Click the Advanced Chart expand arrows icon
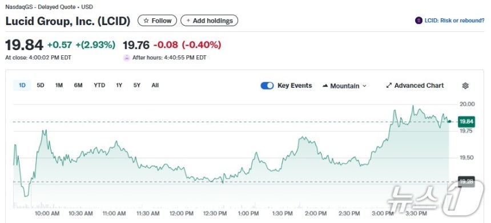This screenshot has height=223, width=491. 389,86
